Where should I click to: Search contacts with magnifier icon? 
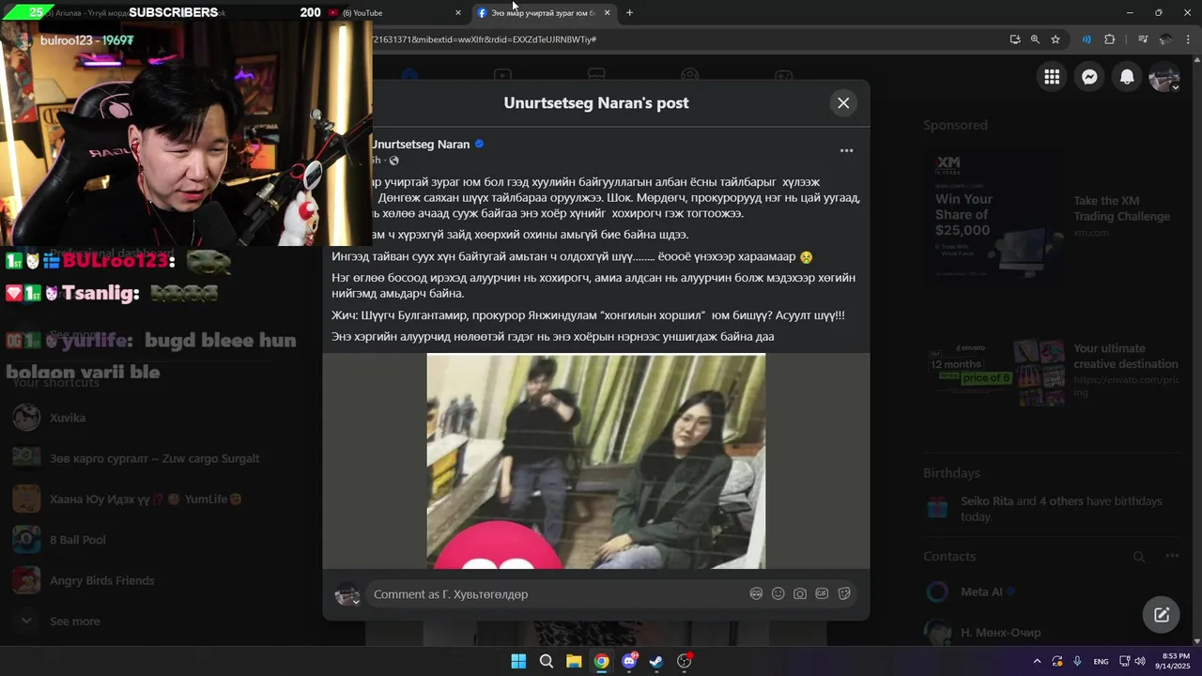[x=1139, y=557]
